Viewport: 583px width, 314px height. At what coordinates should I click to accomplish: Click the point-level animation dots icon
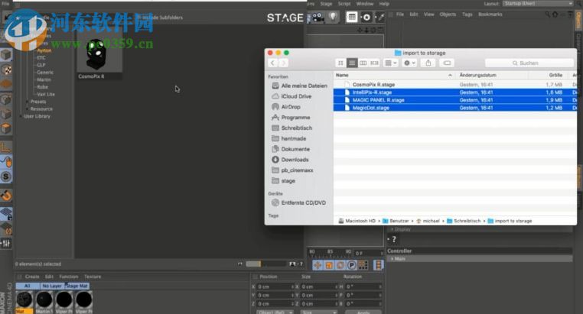(x=363, y=265)
